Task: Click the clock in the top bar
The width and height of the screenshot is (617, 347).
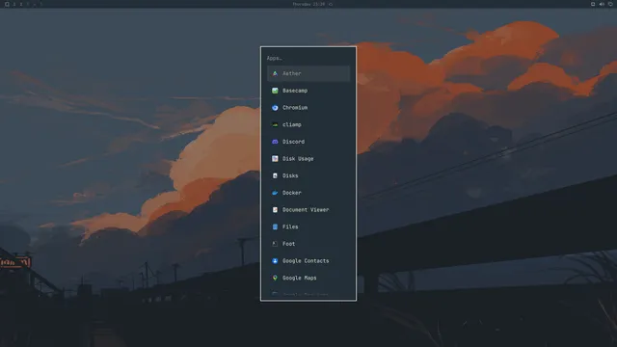Action: (x=308, y=4)
